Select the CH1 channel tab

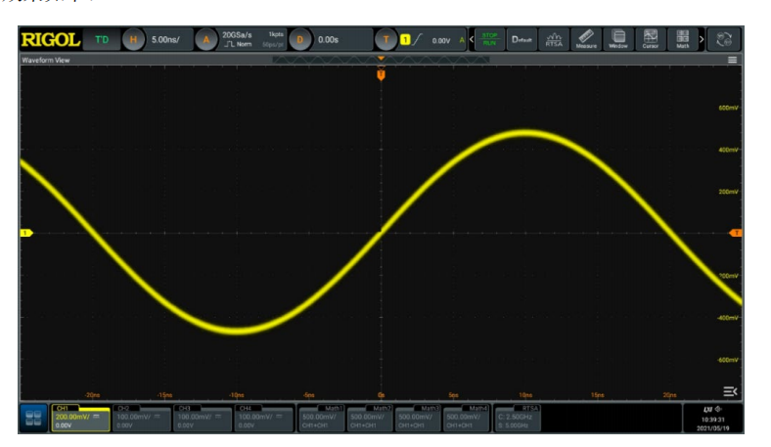click(x=78, y=418)
